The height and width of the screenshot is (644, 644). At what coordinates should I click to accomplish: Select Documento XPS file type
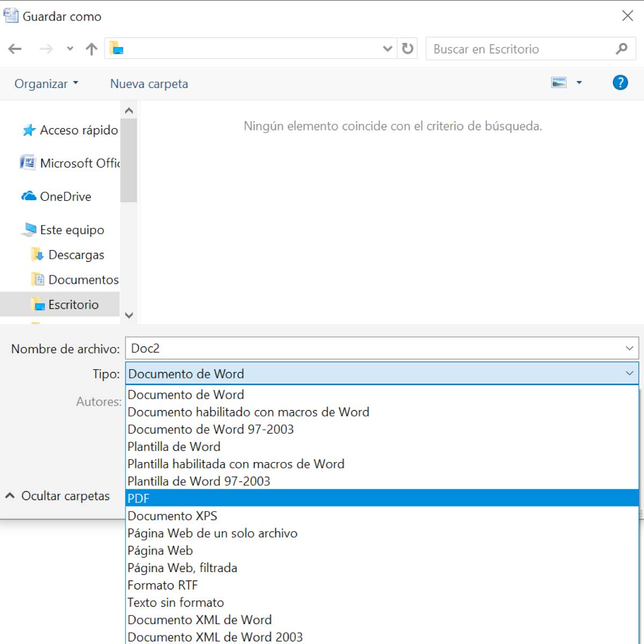[x=382, y=516]
